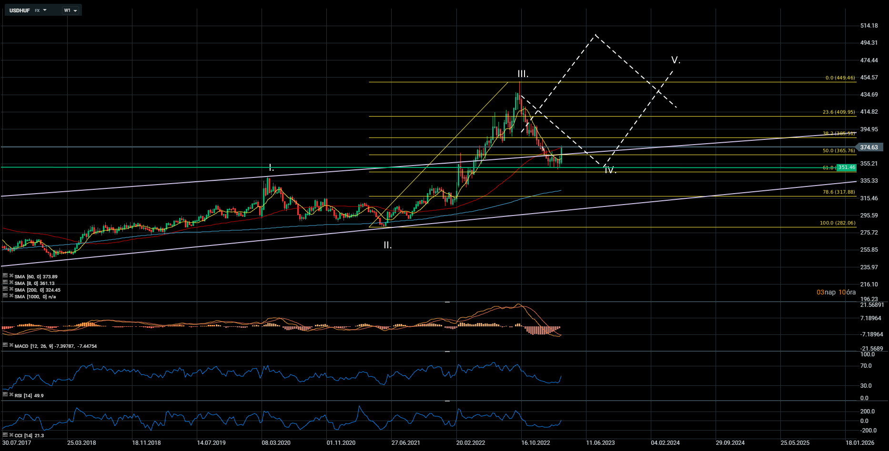Click the 08.03.2020 date on time axis
This screenshot has width=889, height=451.
click(276, 443)
